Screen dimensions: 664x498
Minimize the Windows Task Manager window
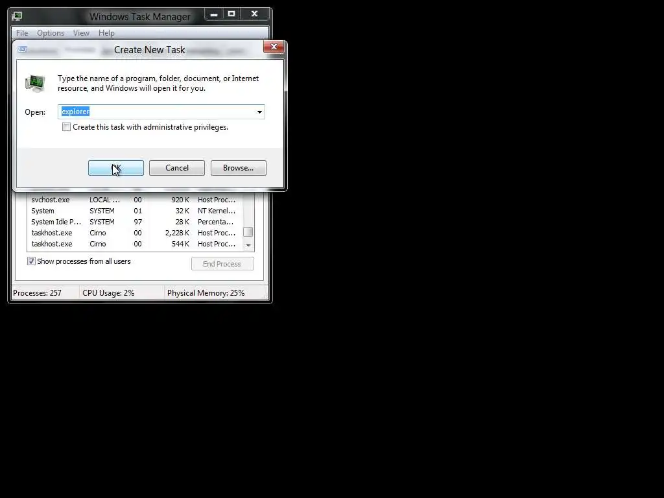pos(214,14)
